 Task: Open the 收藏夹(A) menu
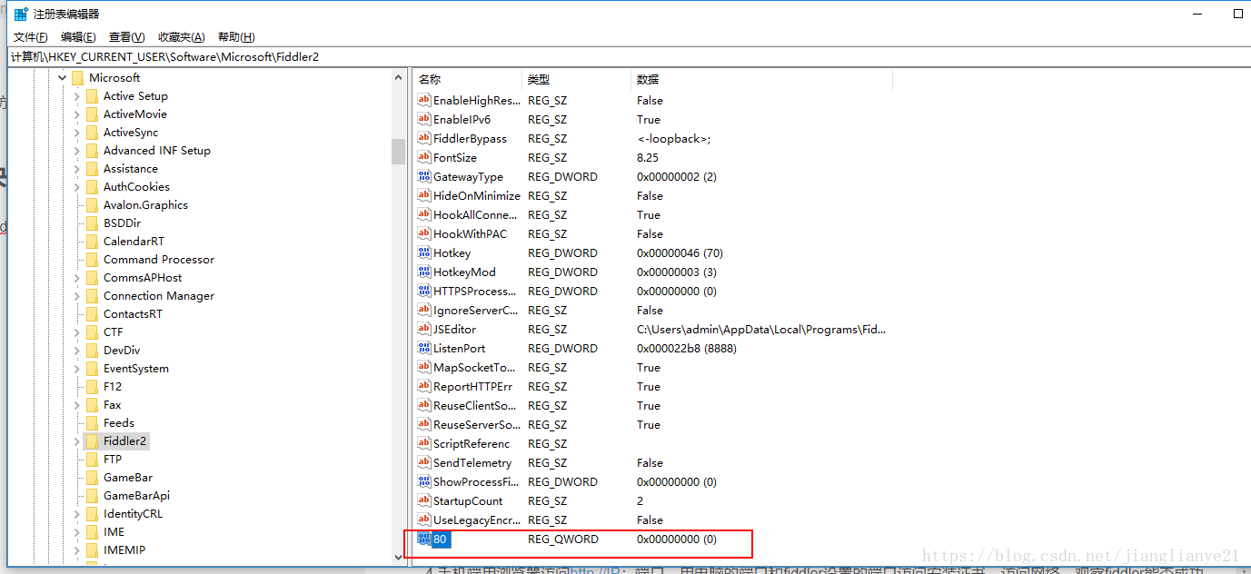181,36
